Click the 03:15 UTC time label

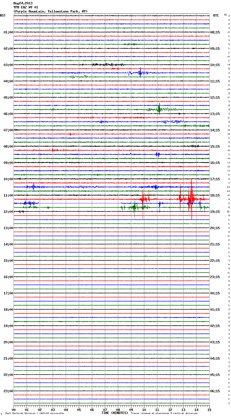[x=215, y=342]
